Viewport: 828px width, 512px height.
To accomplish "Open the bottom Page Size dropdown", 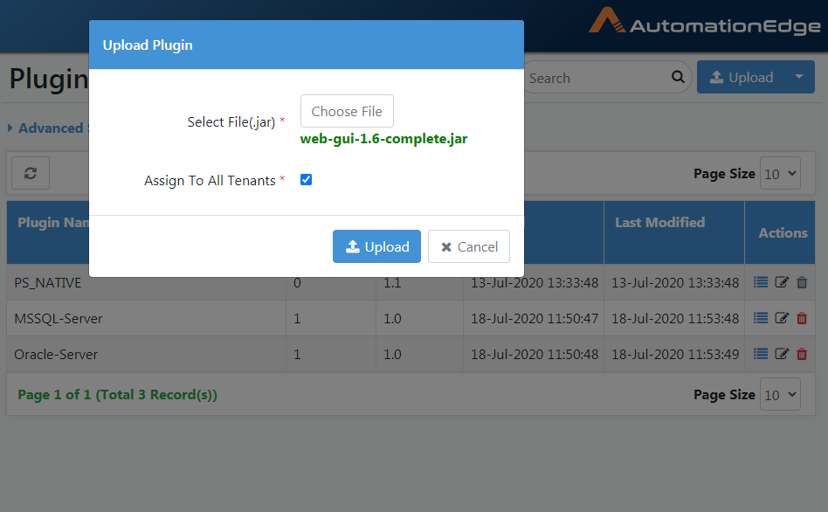I will [780, 394].
